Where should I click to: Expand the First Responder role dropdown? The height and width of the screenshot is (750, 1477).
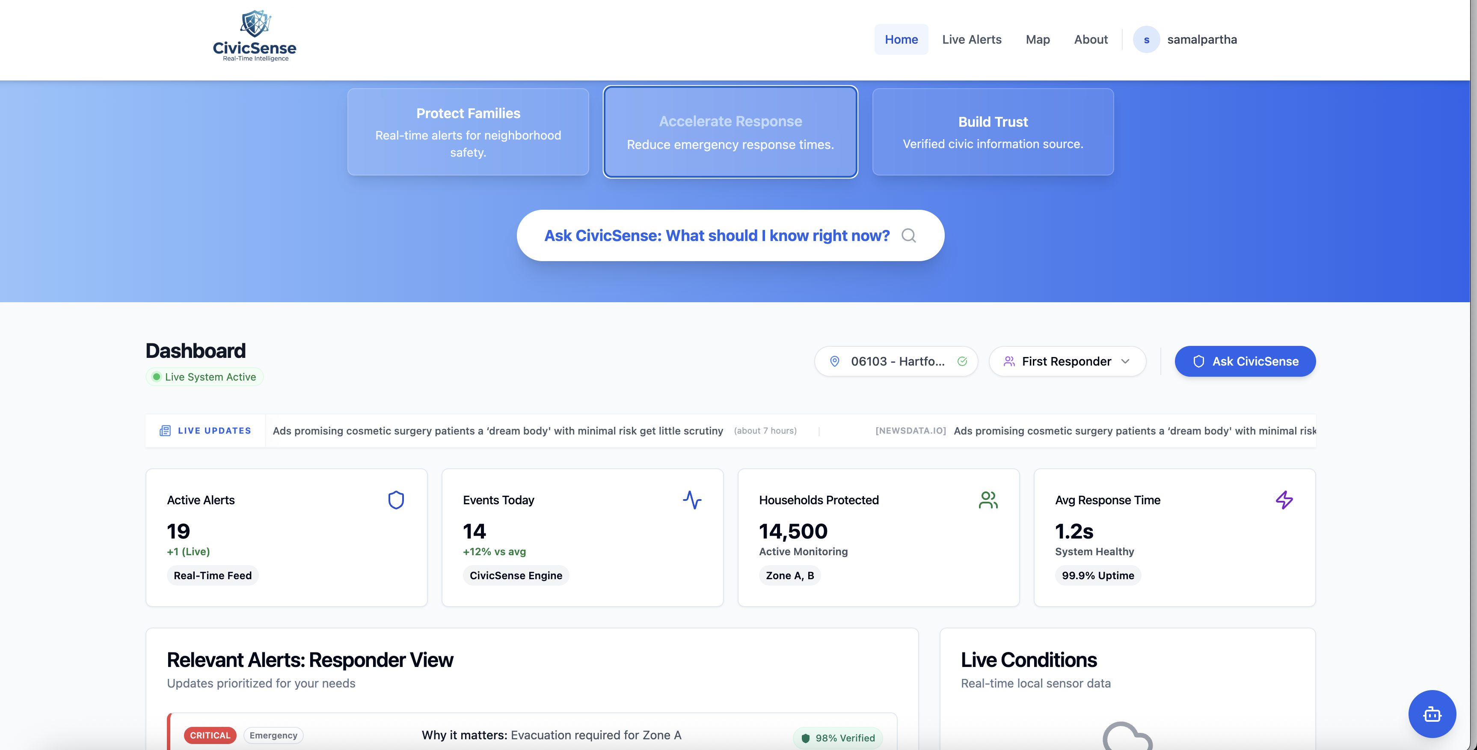click(1067, 361)
